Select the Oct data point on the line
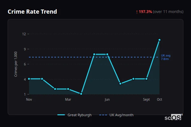The width and height of the screenshot is (191, 127). [159, 40]
